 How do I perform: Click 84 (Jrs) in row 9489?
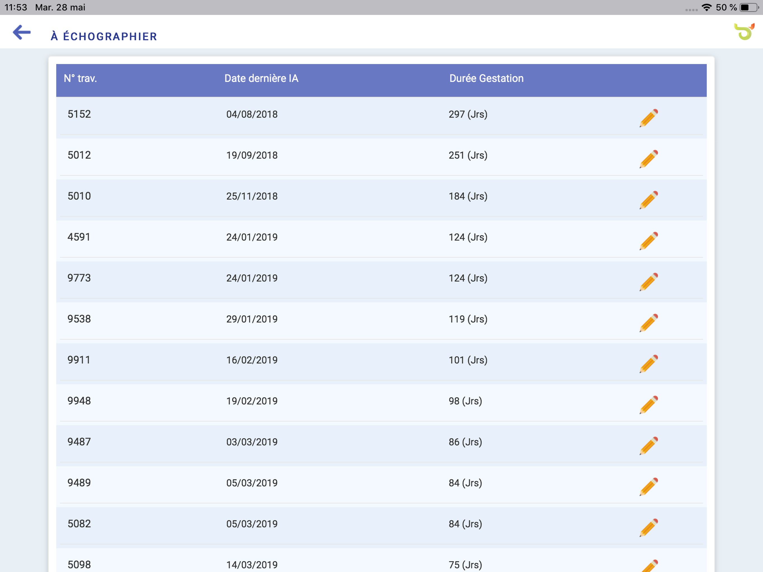pos(465,483)
